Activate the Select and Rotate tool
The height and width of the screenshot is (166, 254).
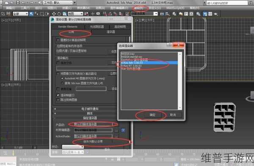click(59, 14)
